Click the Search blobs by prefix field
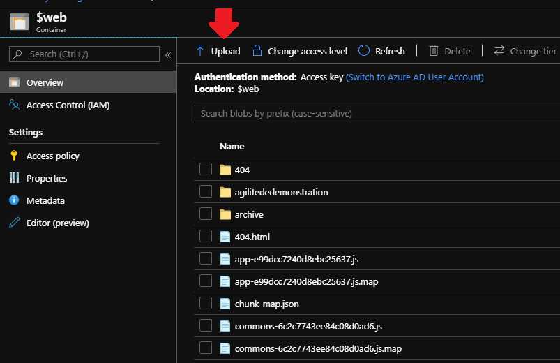 (x=377, y=113)
